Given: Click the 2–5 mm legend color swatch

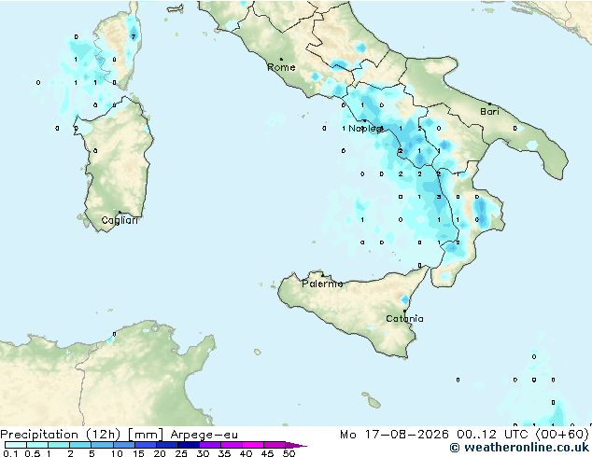Looking at the screenshot, I should pos(80,445).
